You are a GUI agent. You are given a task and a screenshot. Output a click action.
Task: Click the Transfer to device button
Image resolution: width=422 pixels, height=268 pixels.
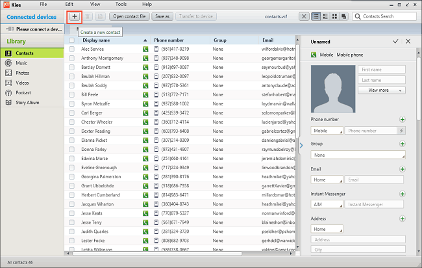click(196, 16)
